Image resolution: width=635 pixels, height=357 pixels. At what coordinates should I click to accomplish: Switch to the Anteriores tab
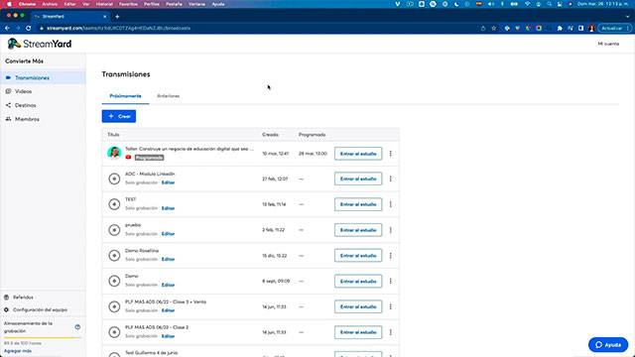168,96
